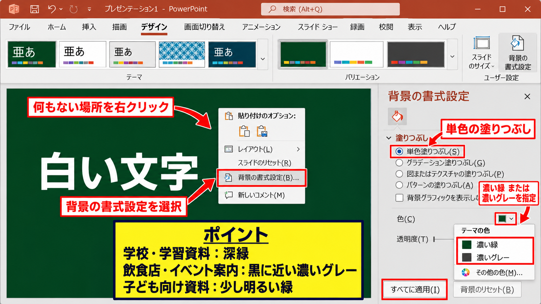Click the first paste option icon
The width and height of the screenshot is (541, 304).
244,131
